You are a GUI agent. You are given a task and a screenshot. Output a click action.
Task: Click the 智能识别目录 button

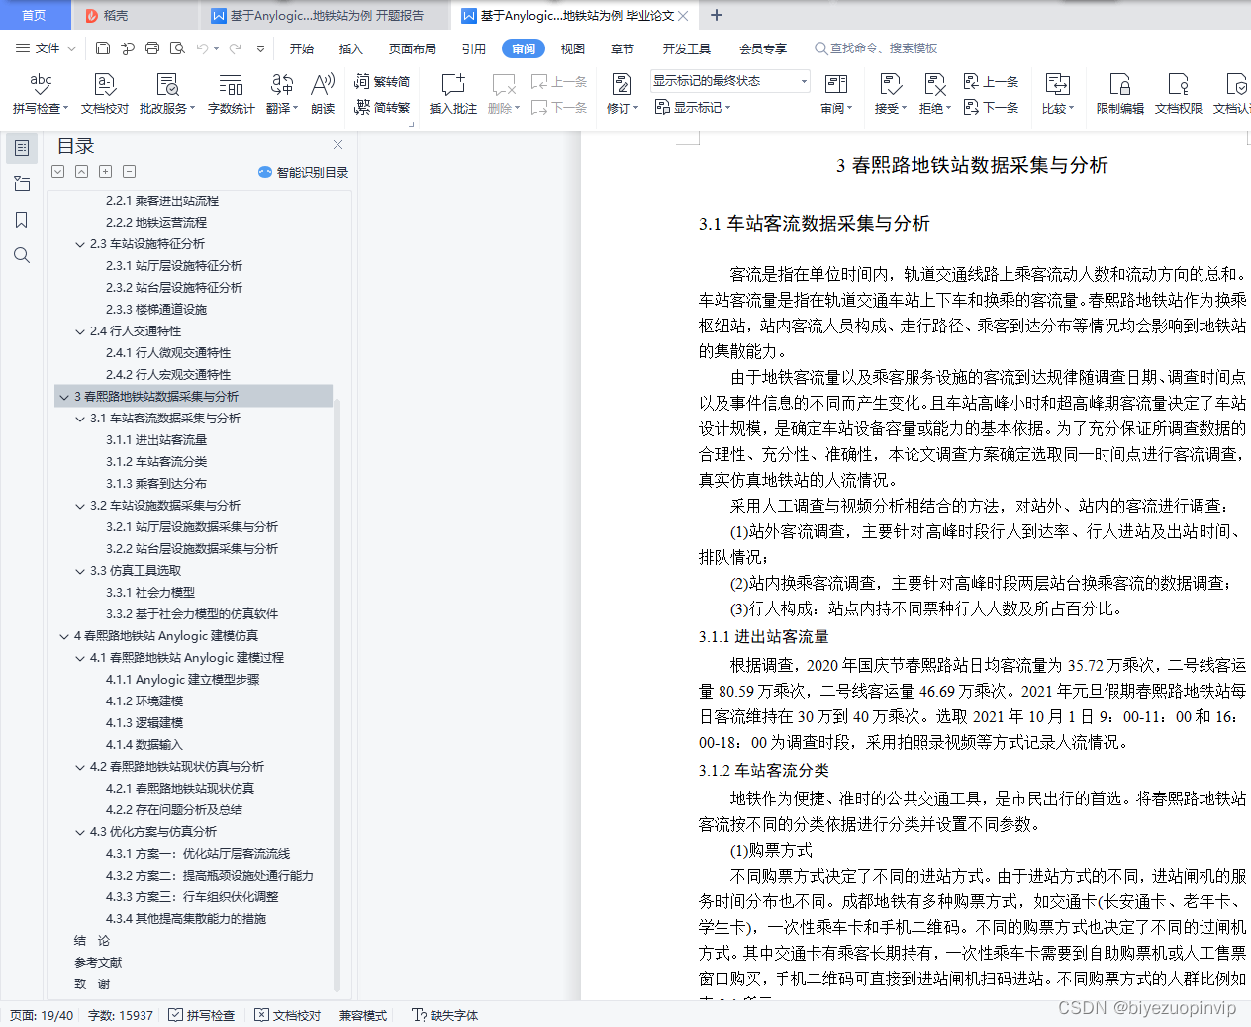pos(306,172)
